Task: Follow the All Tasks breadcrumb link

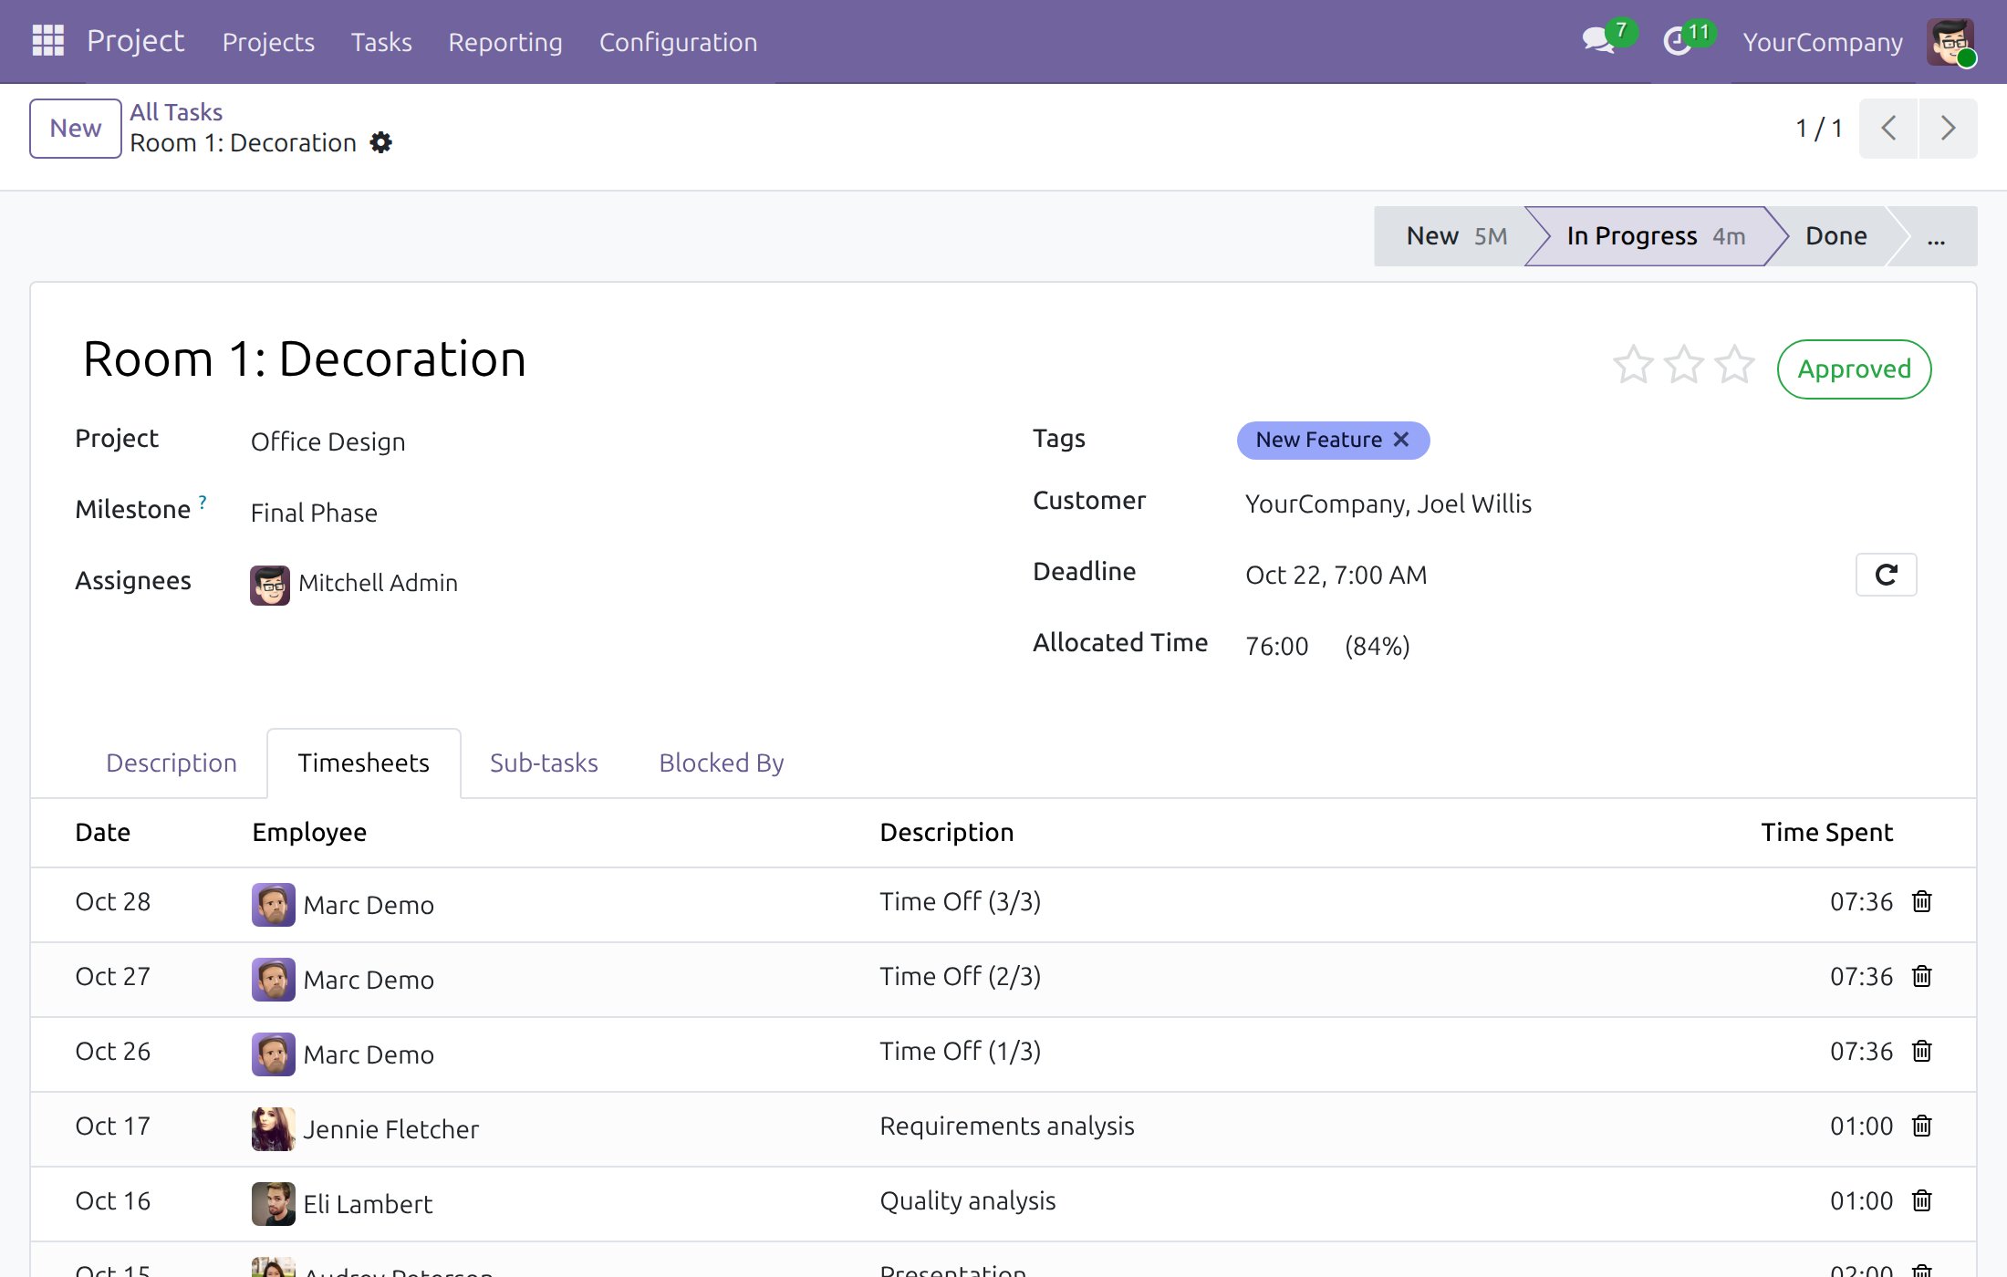Action: click(176, 112)
